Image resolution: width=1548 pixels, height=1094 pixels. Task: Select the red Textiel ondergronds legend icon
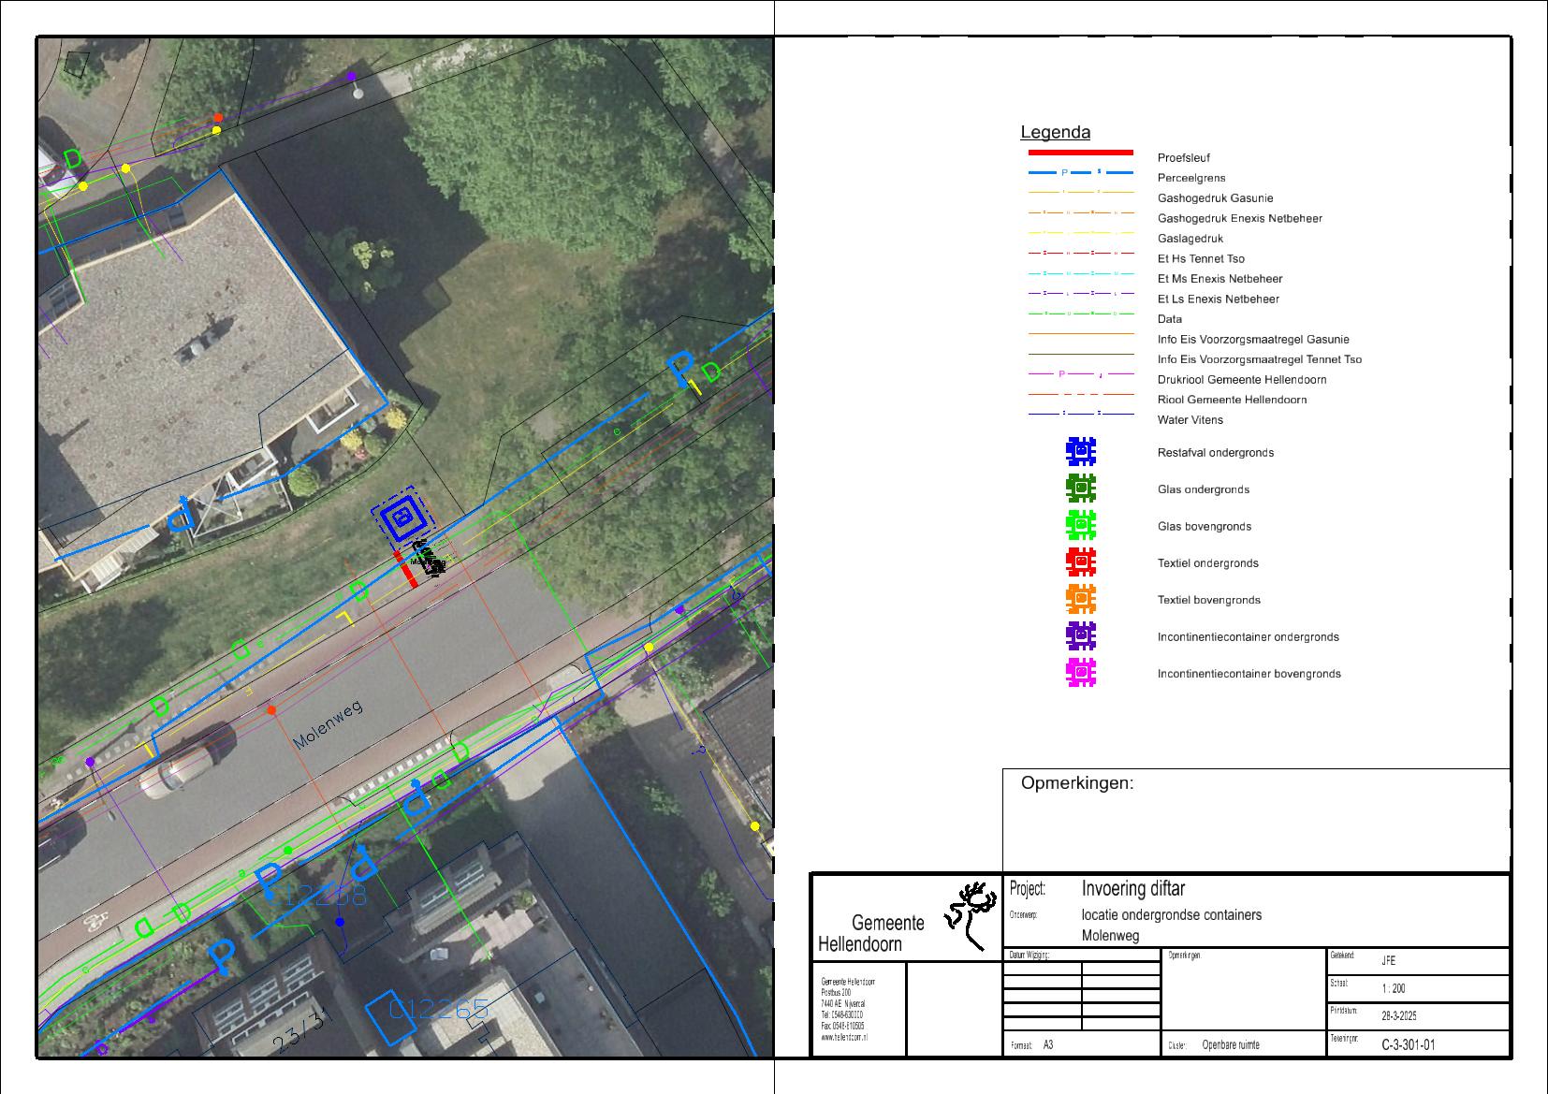(x=1080, y=562)
